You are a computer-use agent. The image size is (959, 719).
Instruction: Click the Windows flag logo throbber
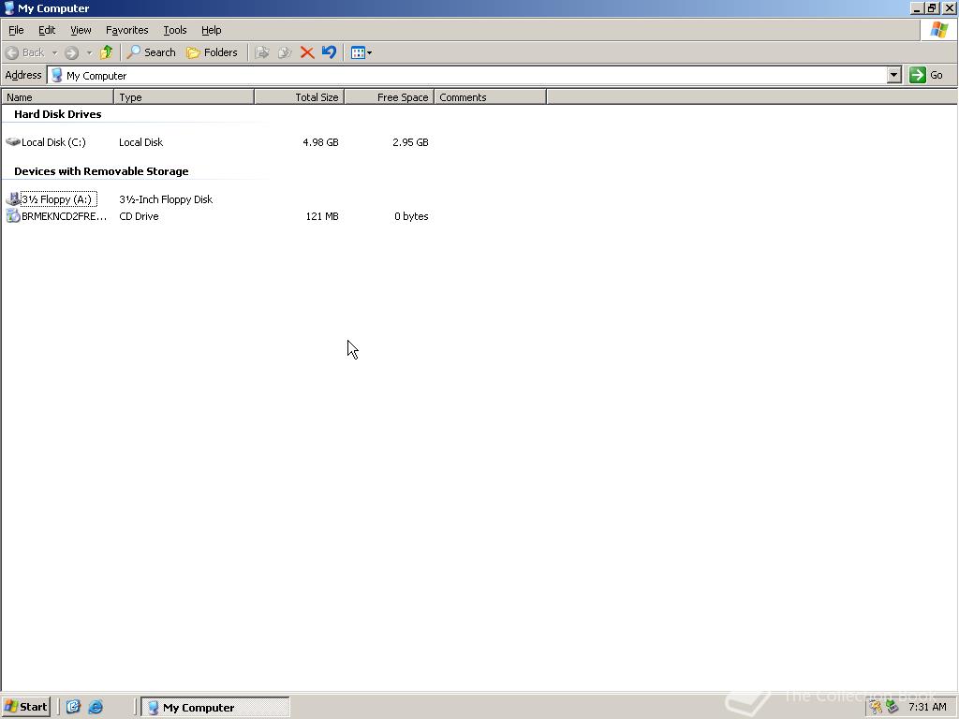(938, 30)
